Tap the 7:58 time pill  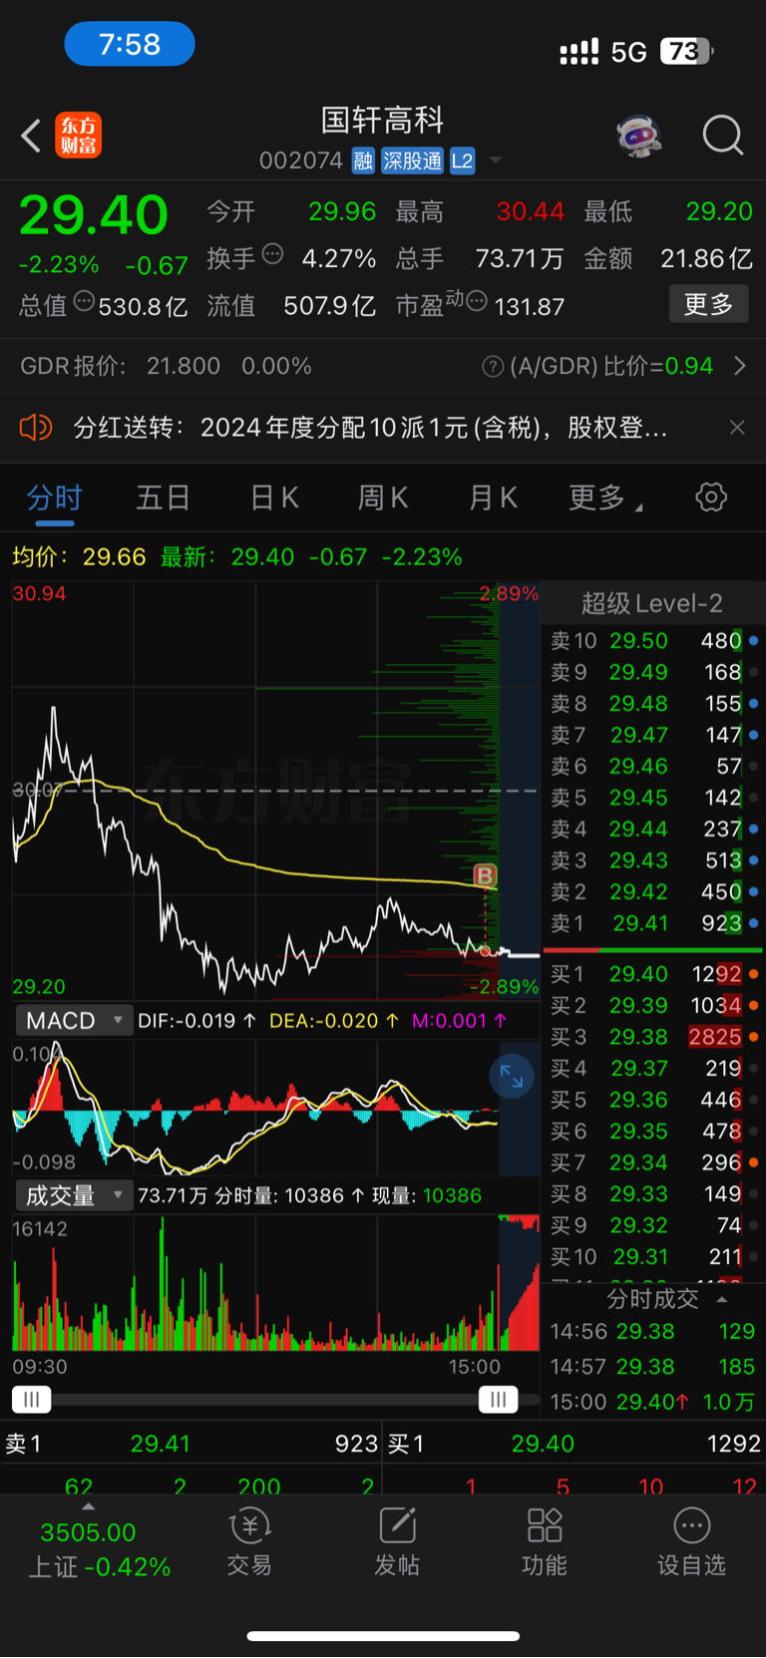click(130, 45)
